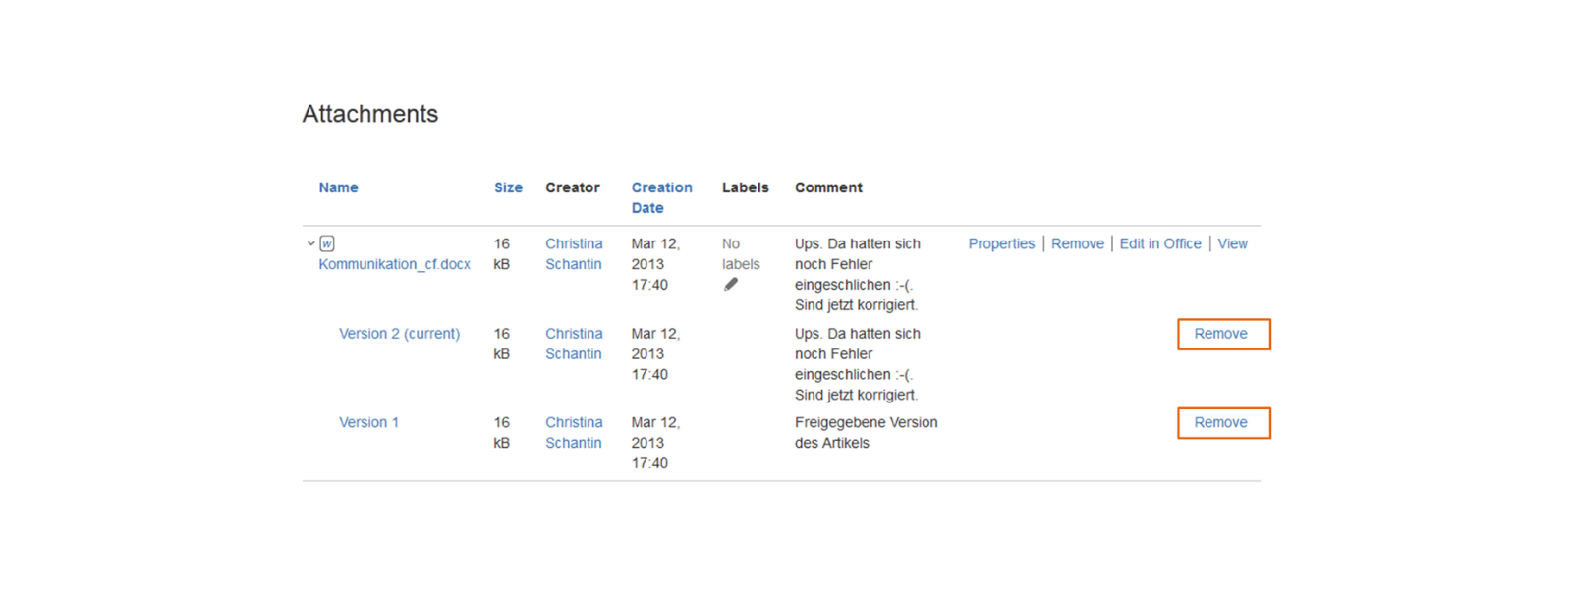Remove Version 2 of the attachment
Viewport: 1572px width, 589px height.
pos(1220,334)
